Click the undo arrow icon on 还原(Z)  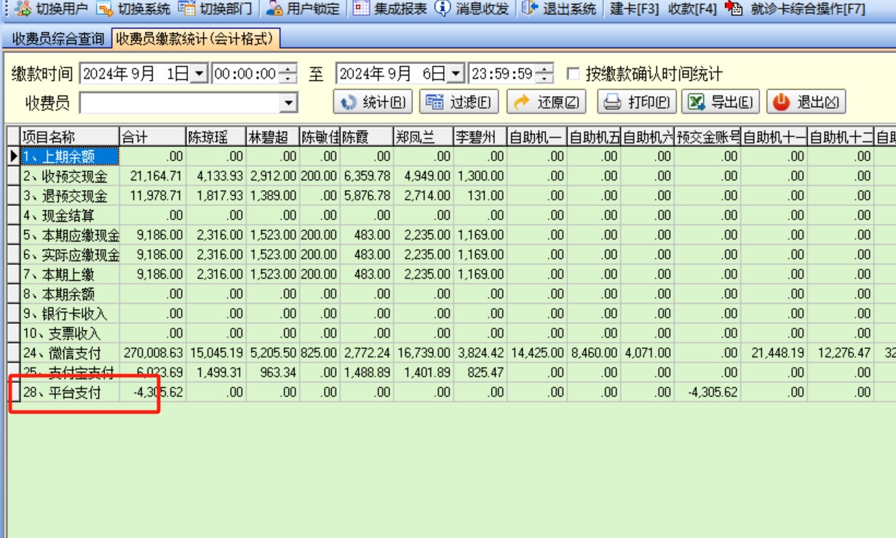[522, 103]
